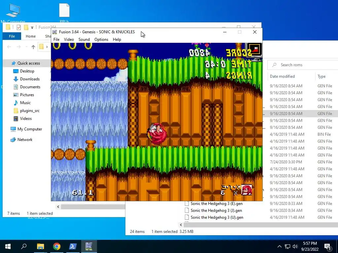Open Downloads folder in navigation pane

30,79
